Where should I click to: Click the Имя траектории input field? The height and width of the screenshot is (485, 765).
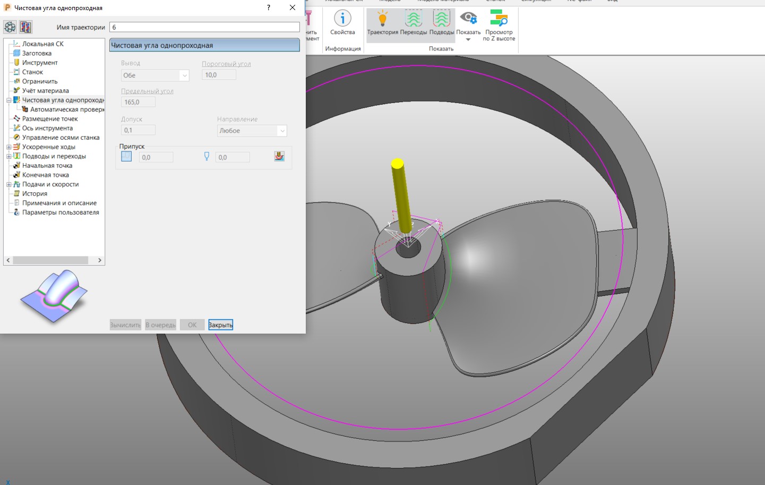[x=204, y=27]
